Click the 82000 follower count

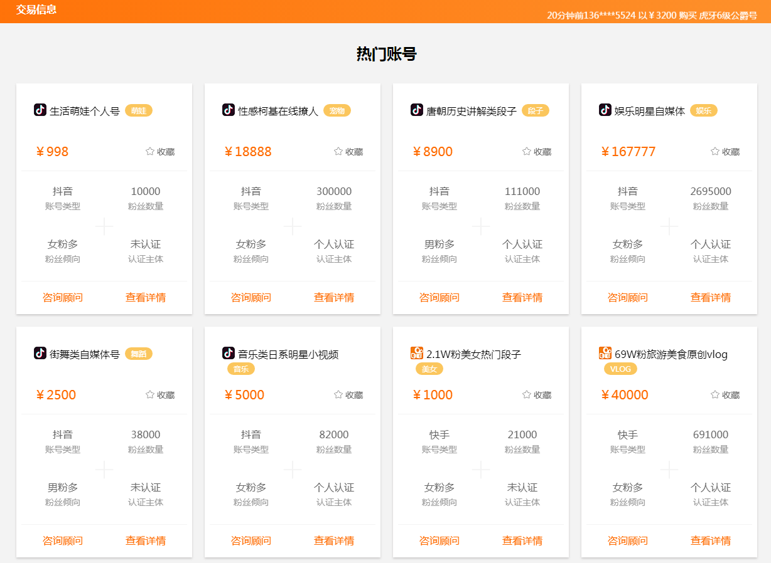(334, 434)
